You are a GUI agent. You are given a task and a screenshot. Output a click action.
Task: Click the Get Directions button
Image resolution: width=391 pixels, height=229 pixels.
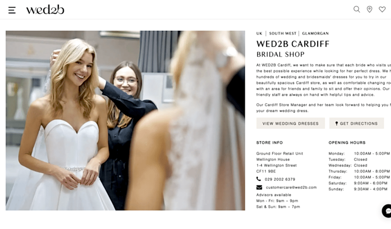point(357,123)
